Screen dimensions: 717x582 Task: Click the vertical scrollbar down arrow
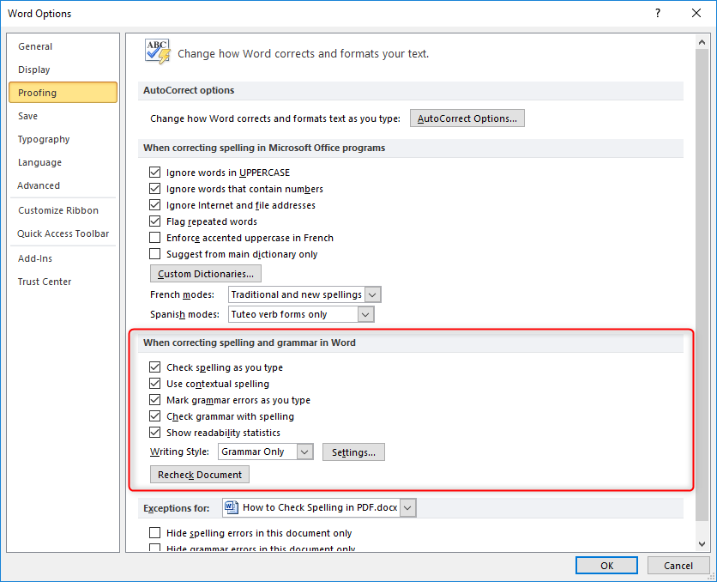(x=702, y=544)
